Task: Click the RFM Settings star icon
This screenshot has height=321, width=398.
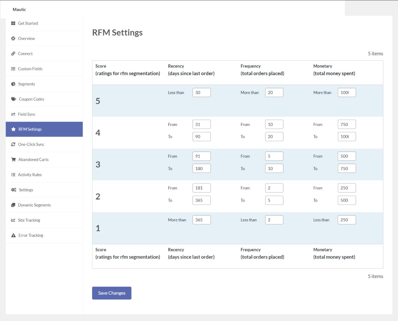Action: click(13, 129)
